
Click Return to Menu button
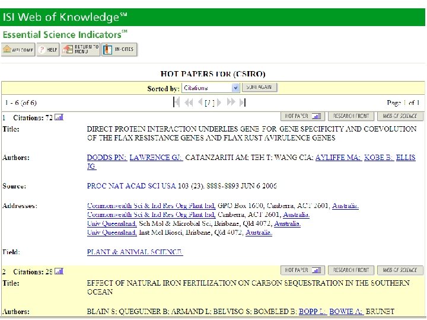(81, 50)
